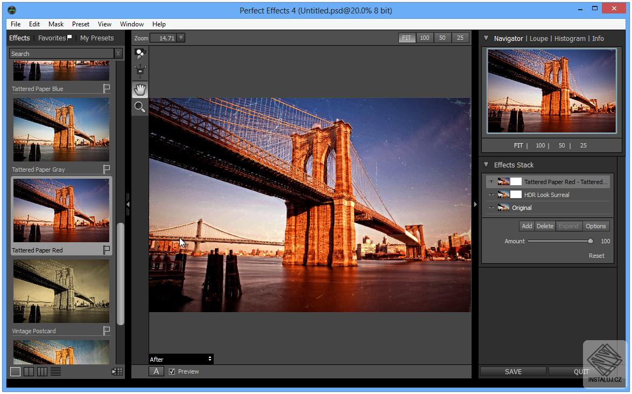Click the Delete button in Effects Stack

pos(545,226)
